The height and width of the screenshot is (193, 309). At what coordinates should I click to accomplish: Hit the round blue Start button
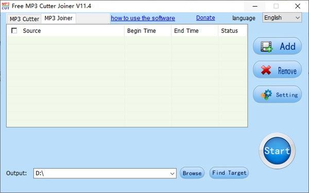click(x=277, y=151)
